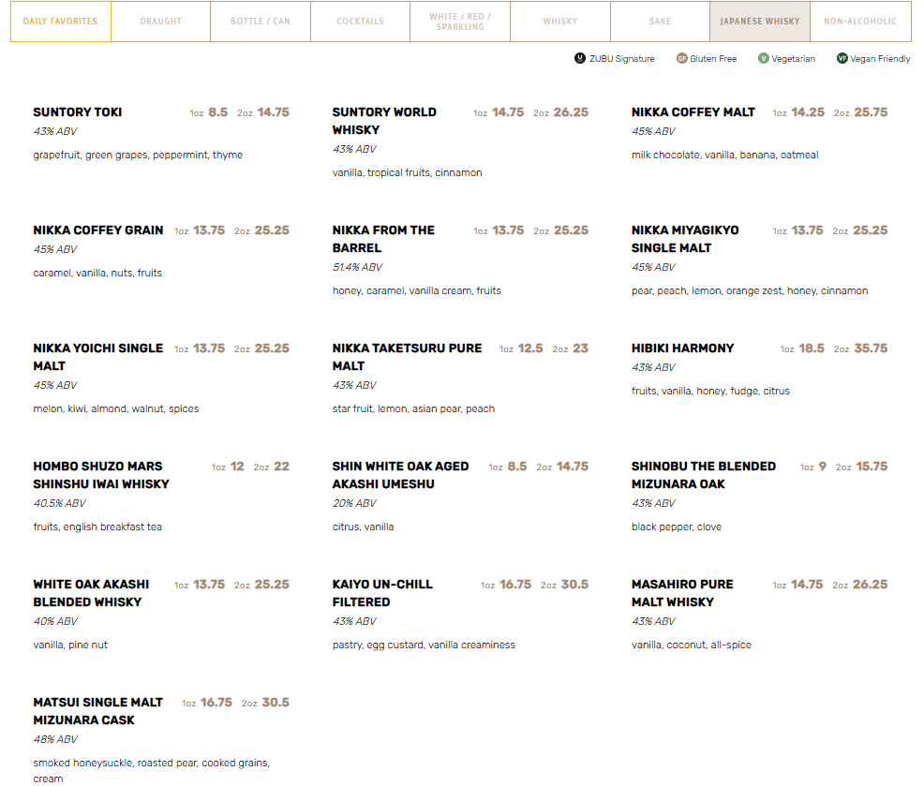The width and height of the screenshot is (924, 786).
Task: Click the Vegan Friendly label text
Action: [880, 59]
